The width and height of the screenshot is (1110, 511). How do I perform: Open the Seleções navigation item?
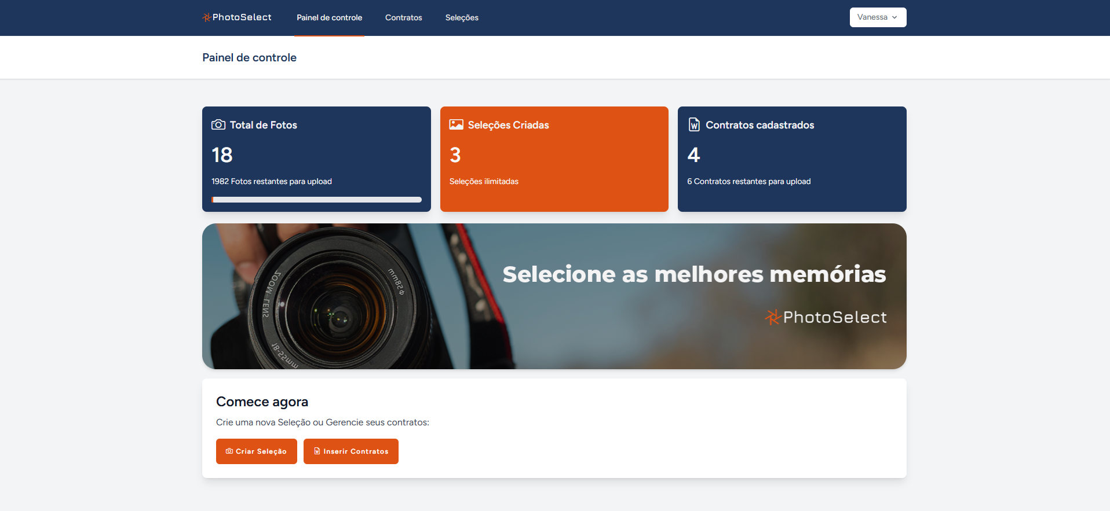coord(462,18)
